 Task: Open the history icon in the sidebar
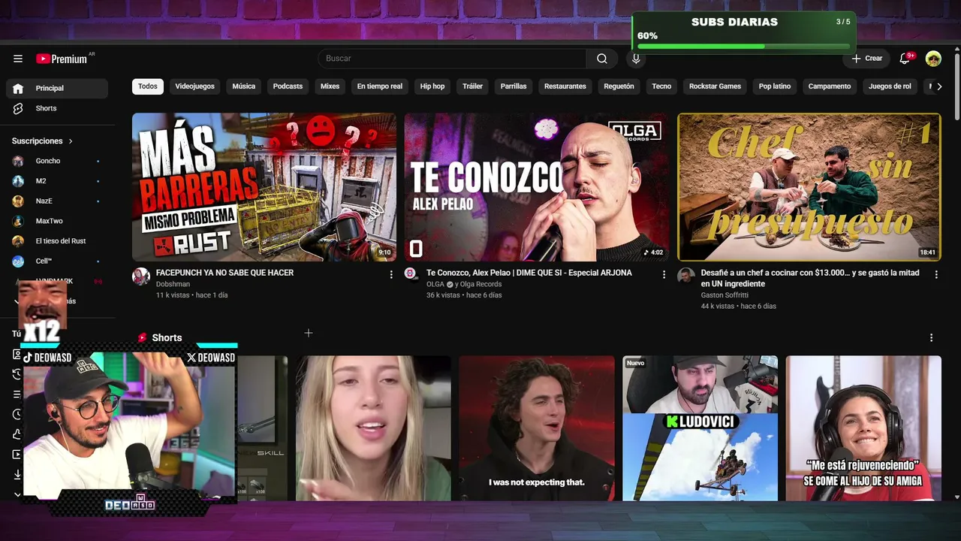point(17,374)
